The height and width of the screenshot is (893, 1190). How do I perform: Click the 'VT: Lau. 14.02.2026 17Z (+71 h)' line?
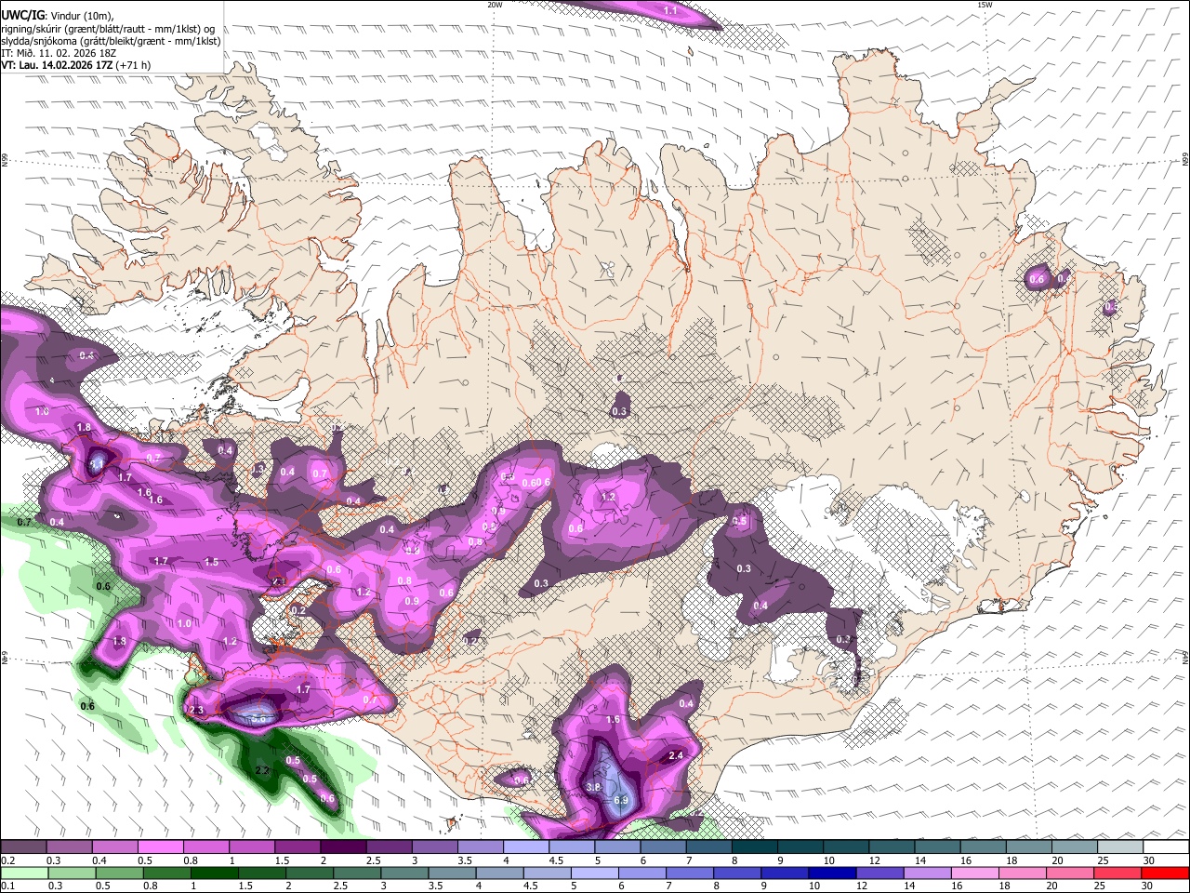pyautogui.click(x=76, y=65)
